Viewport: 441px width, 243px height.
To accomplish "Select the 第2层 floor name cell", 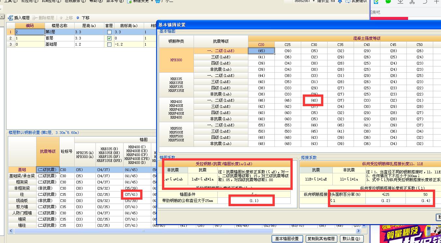I will tap(59, 32).
